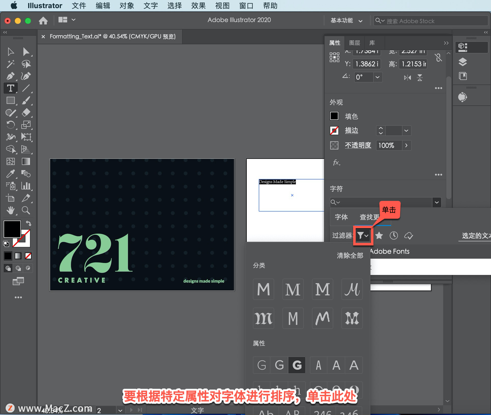Open the arrange documents dropdown
The height and width of the screenshot is (415, 491).
click(x=66, y=20)
